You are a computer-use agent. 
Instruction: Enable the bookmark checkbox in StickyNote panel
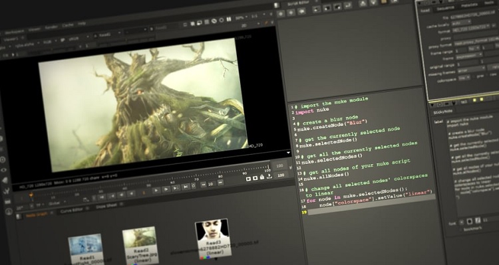coord(460,230)
